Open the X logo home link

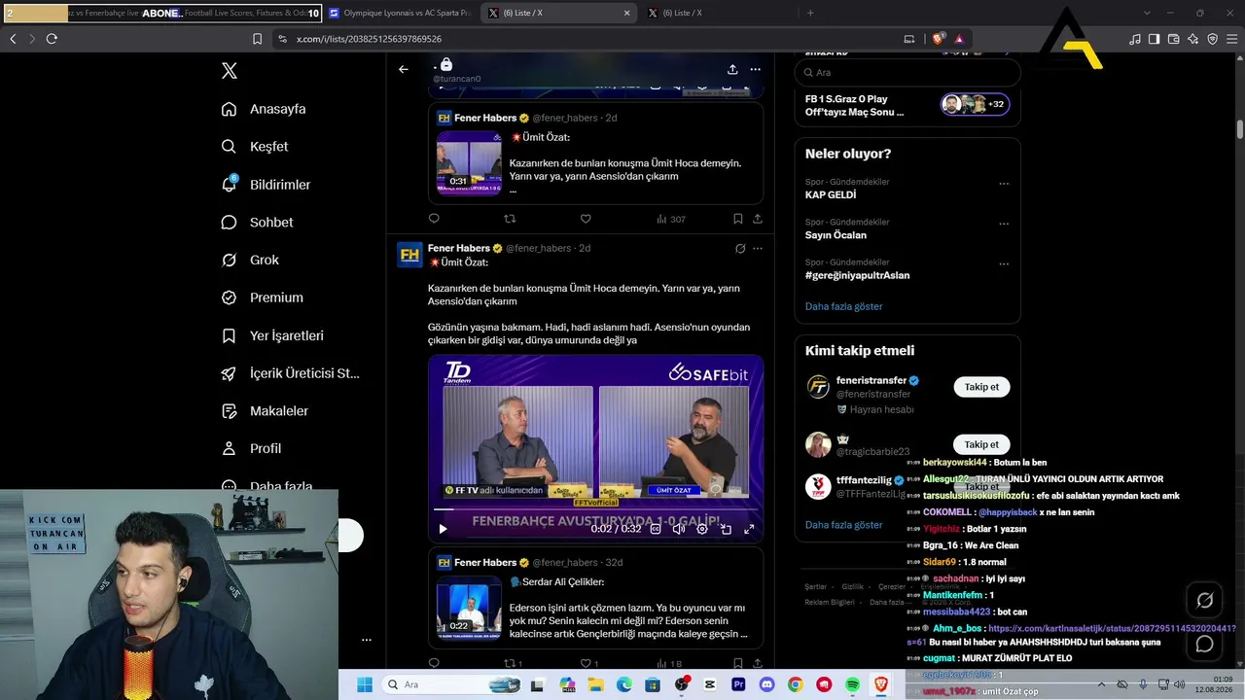(x=229, y=71)
